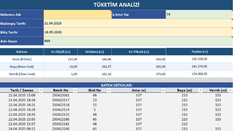This screenshot has width=233, height=131.
Task: Select batch number 250422117
Action: click(61, 100)
